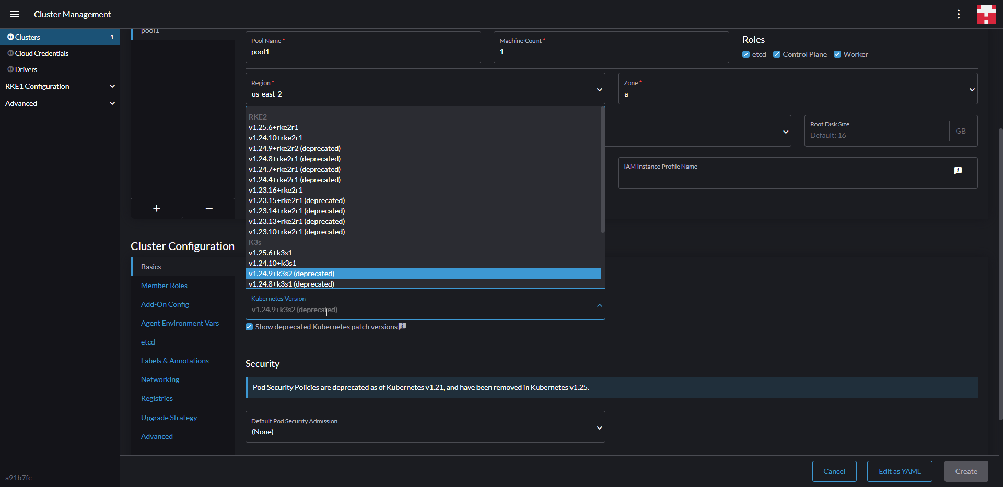1003x487 pixels.
Task: Open the Drivers section icon
Action: click(x=9, y=69)
